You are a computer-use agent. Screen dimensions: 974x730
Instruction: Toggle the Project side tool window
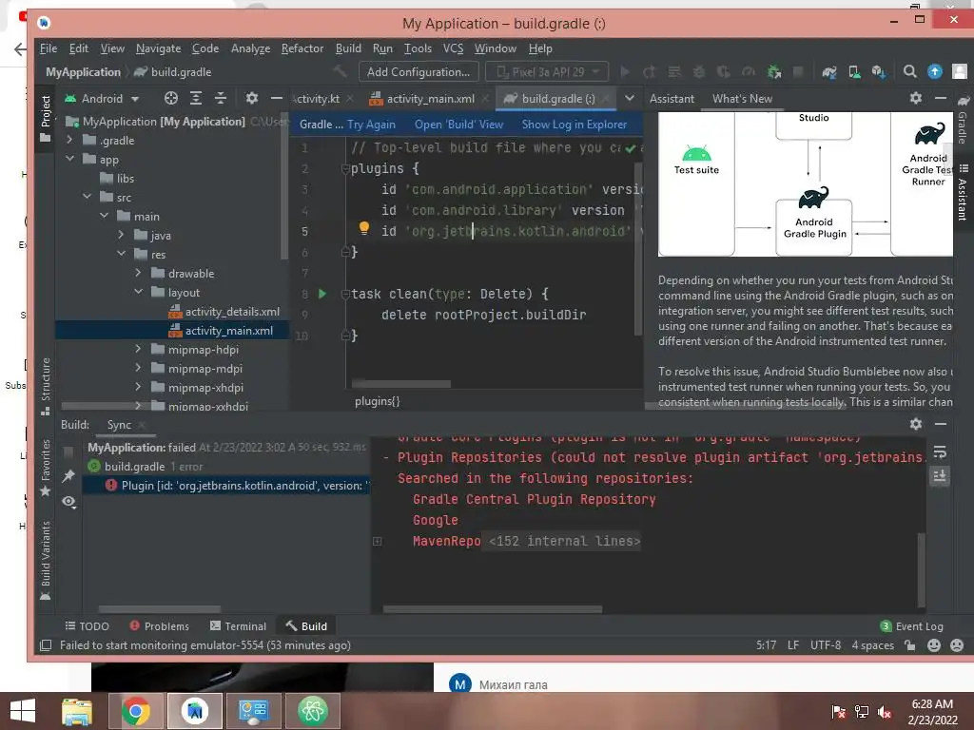click(x=46, y=119)
